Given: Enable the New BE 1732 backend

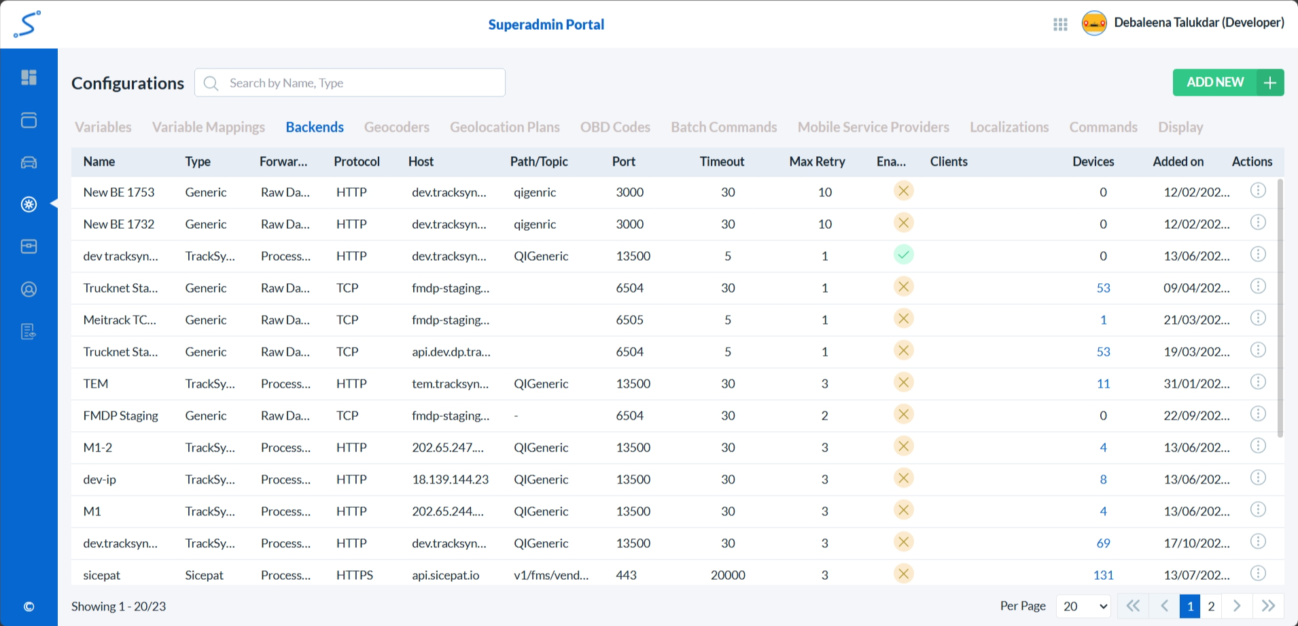Looking at the screenshot, I should (903, 223).
